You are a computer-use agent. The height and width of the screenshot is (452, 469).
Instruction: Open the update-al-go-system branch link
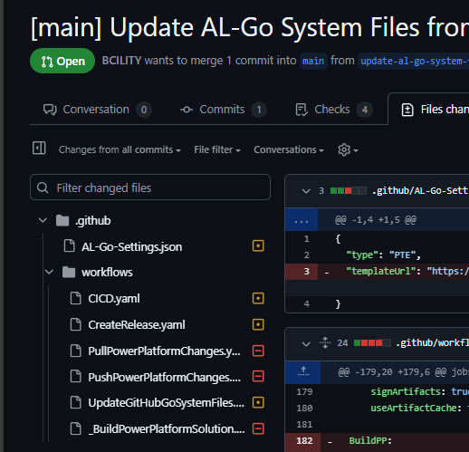[x=413, y=61]
